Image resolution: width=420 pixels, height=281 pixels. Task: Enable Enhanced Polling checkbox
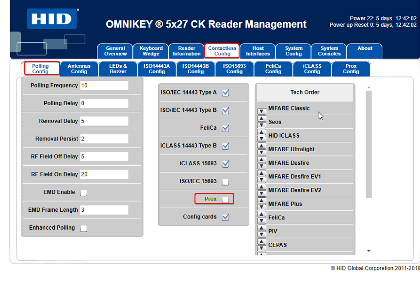[x=84, y=228]
